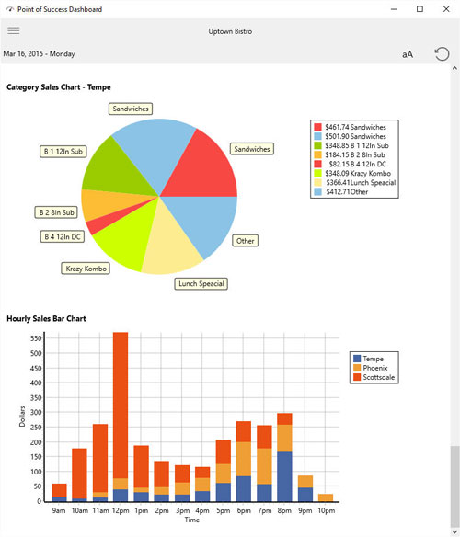This screenshot has width=460, height=537.
Task: Click the B 4 12In DC label
Action: 63,236
